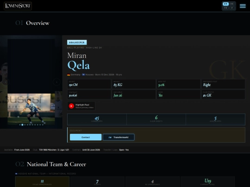Viewport: 250px width, 187px height.
Task: Switch site language to DE
Action: click(232, 4)
